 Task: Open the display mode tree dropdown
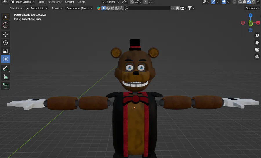pos(184,8)
